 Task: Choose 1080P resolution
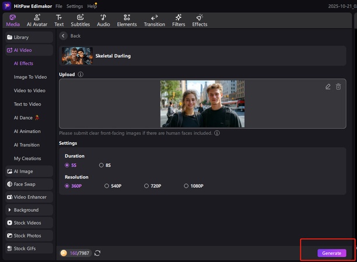click(186, 186)
